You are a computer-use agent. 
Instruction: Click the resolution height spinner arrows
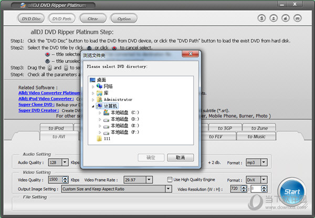pos(264,189)
